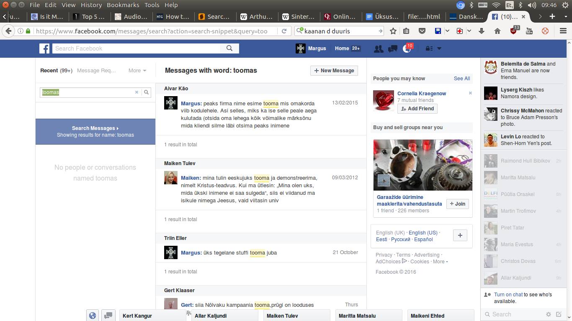
Task: Go back with the browser back arrow
Action: [8, 31]
